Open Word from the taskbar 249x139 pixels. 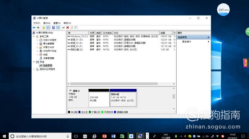coord(113,136)
